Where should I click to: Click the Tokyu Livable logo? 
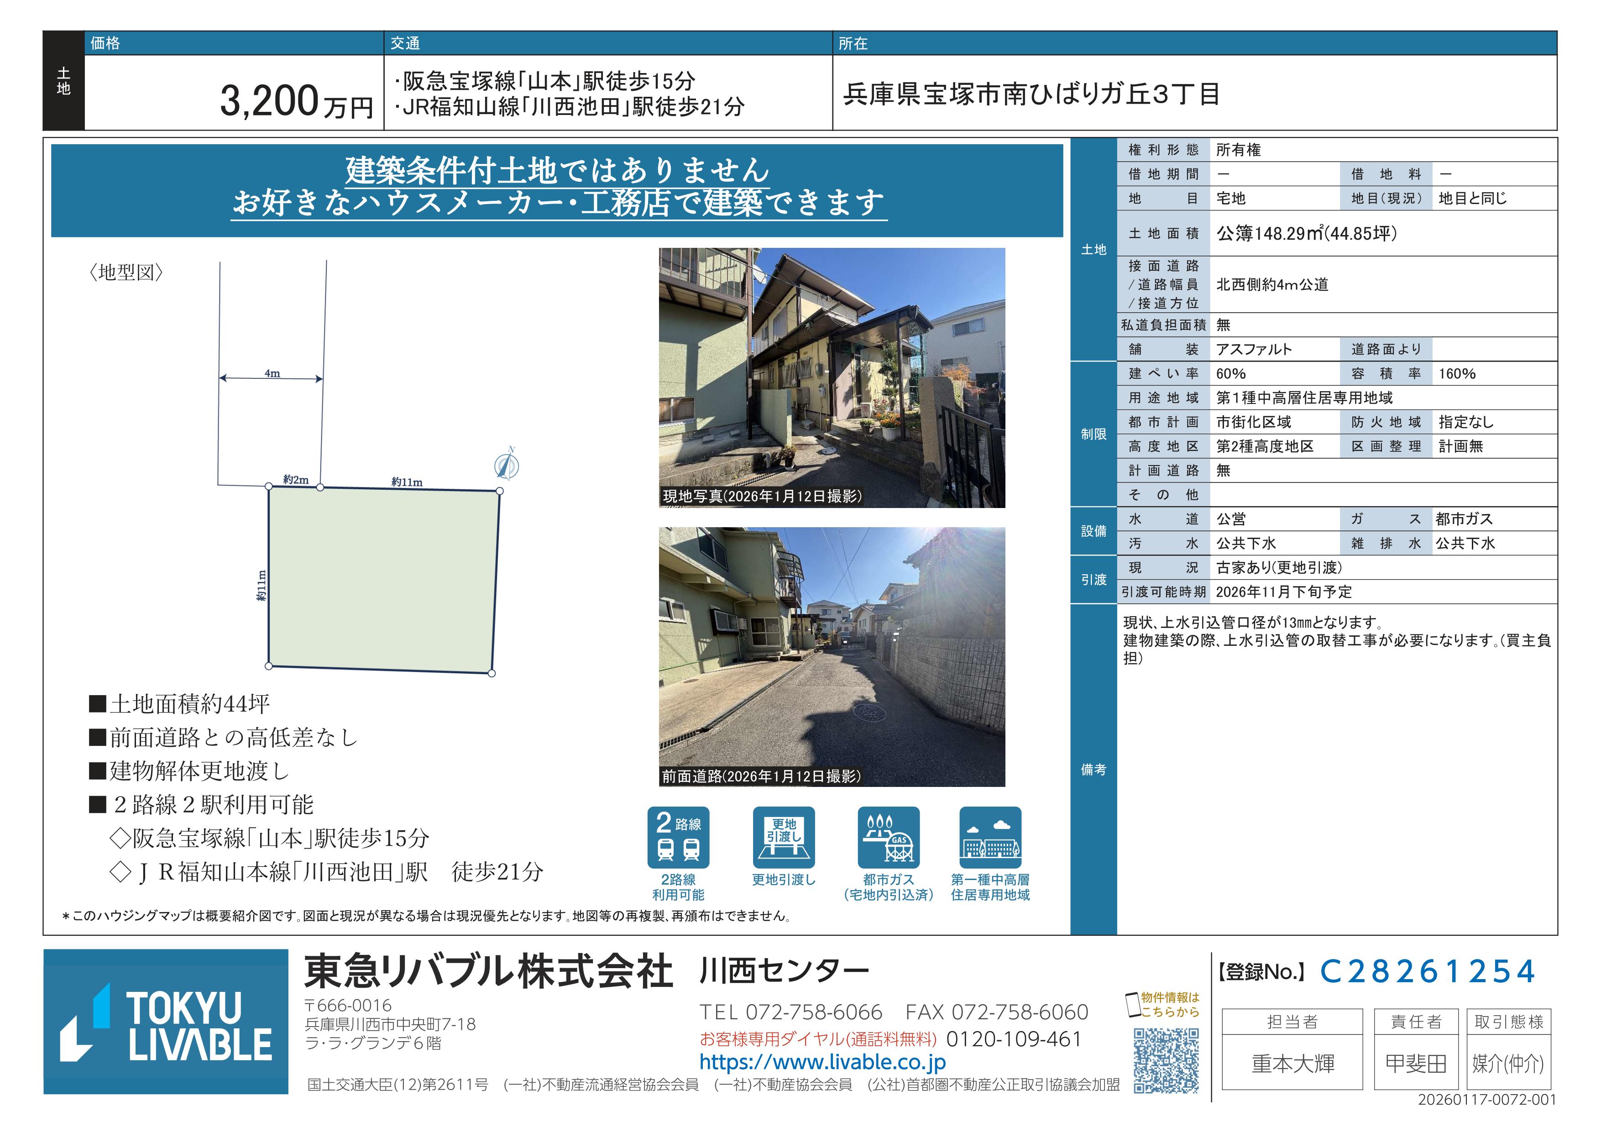(x=166, y=1021)
